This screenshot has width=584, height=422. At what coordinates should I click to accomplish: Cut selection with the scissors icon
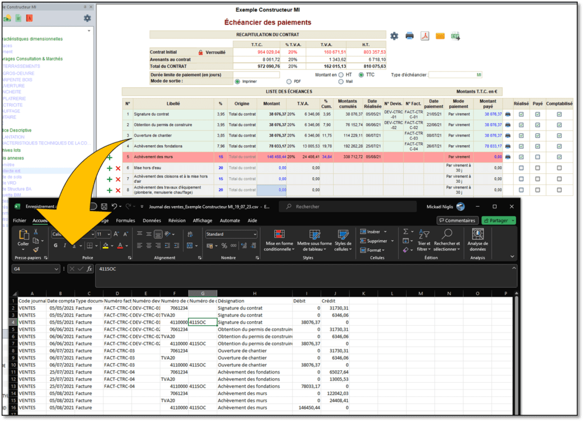click(x=36, y=232)
